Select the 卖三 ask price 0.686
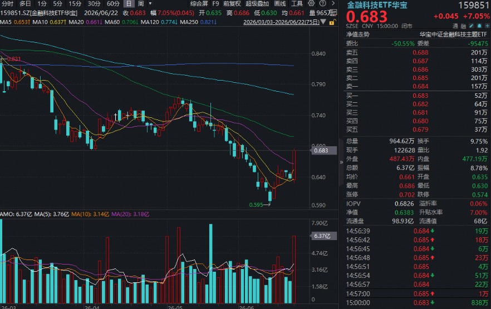The width and height of the screenshot is (491, 309). 420,69
